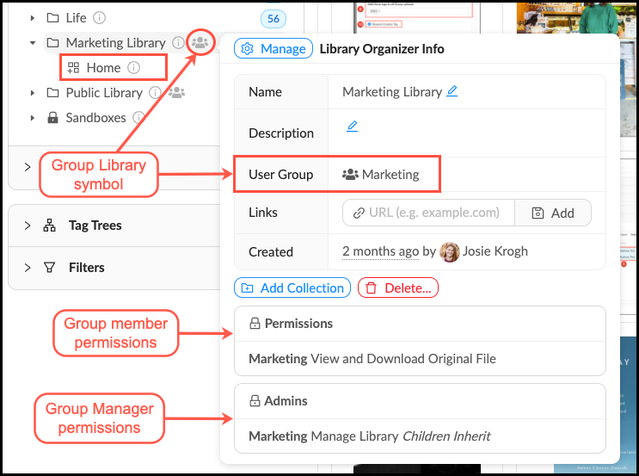Open the Home board under Marketing Library
The width and height of the screenshot is (639, 476).
pos(103,68)
